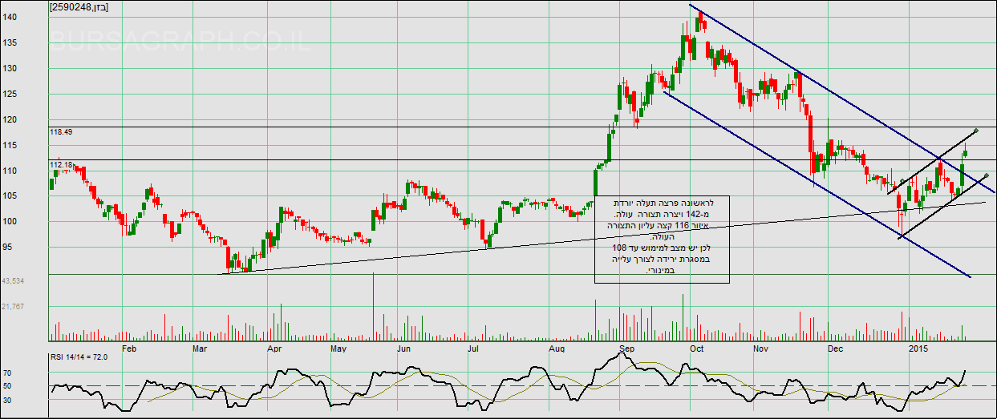The image size is (997, 419).
Task: Click the May month label
Action: click(337, 349)
